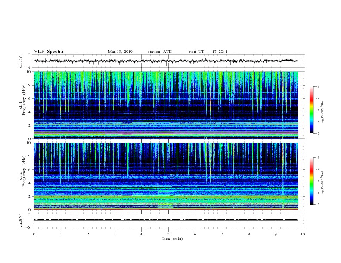Click time-axis tick label "1"

(x=61, y=234)
